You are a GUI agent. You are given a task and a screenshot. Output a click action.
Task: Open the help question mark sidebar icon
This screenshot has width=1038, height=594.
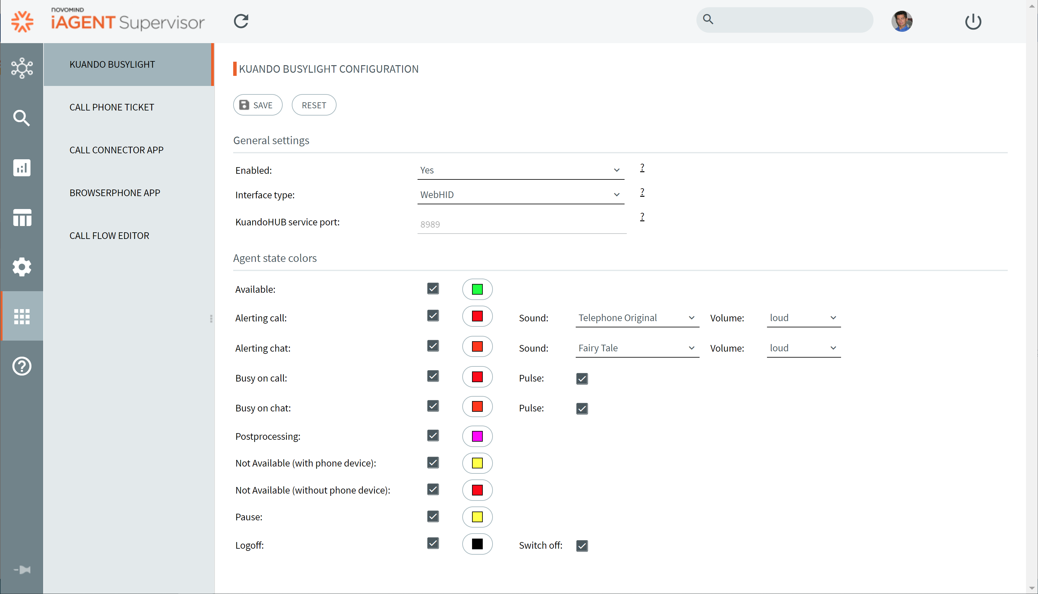point(22,366)
